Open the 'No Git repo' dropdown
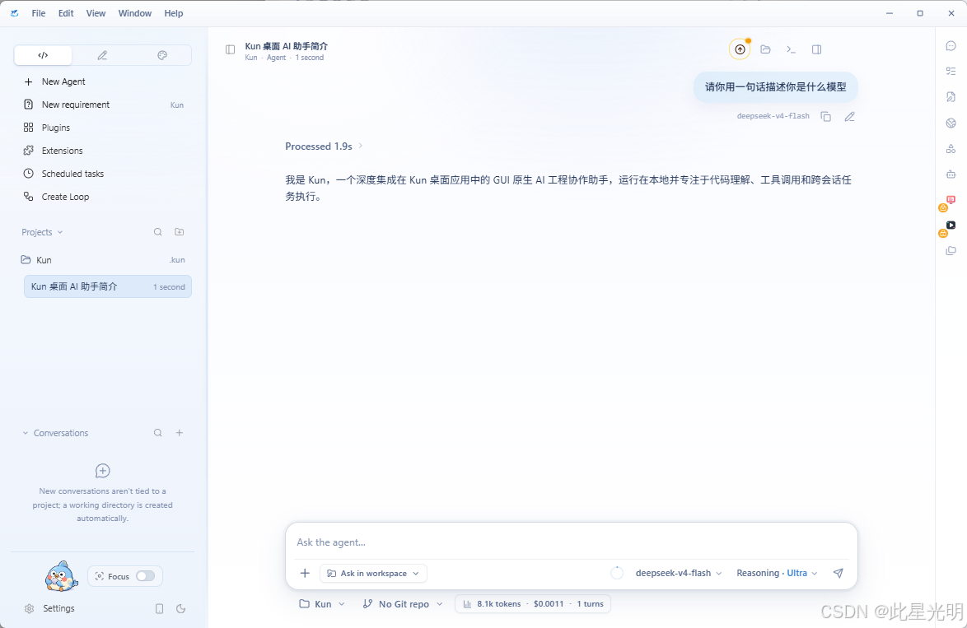967x628 pixels. coord(403,604)
